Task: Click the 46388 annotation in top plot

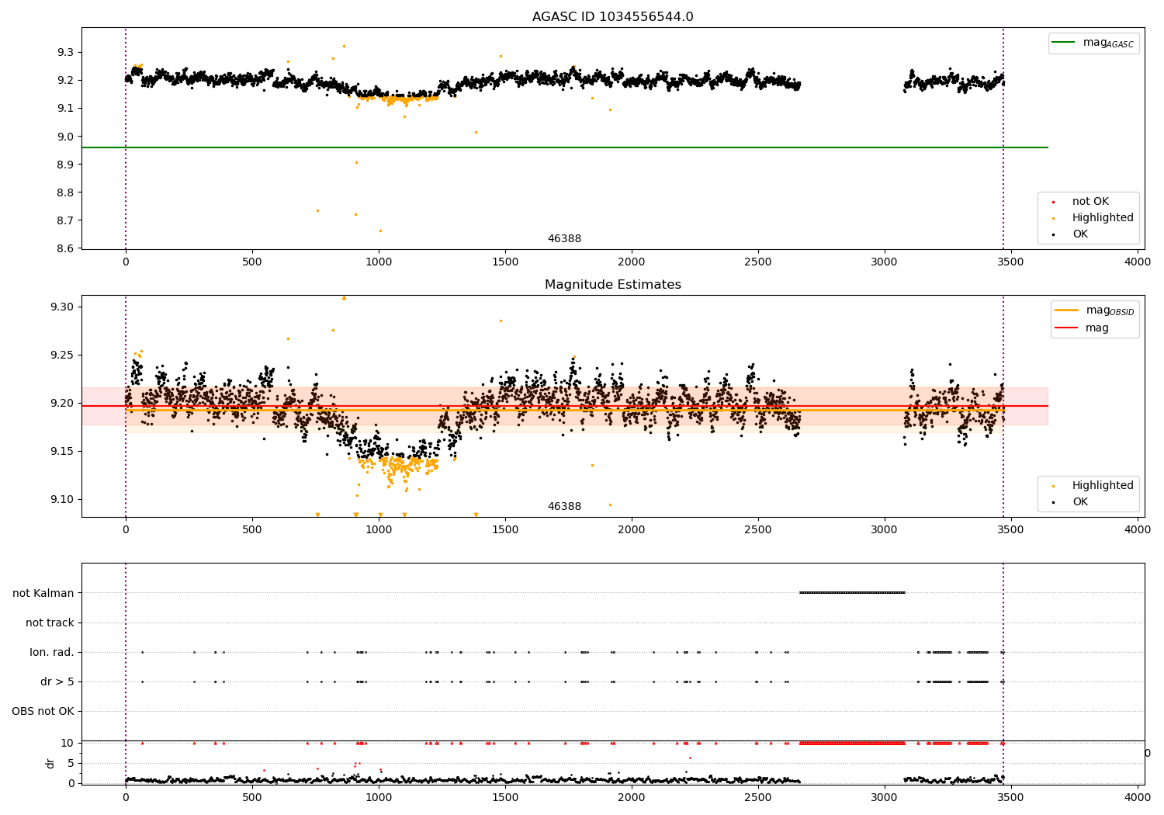Action: (564, 239)
